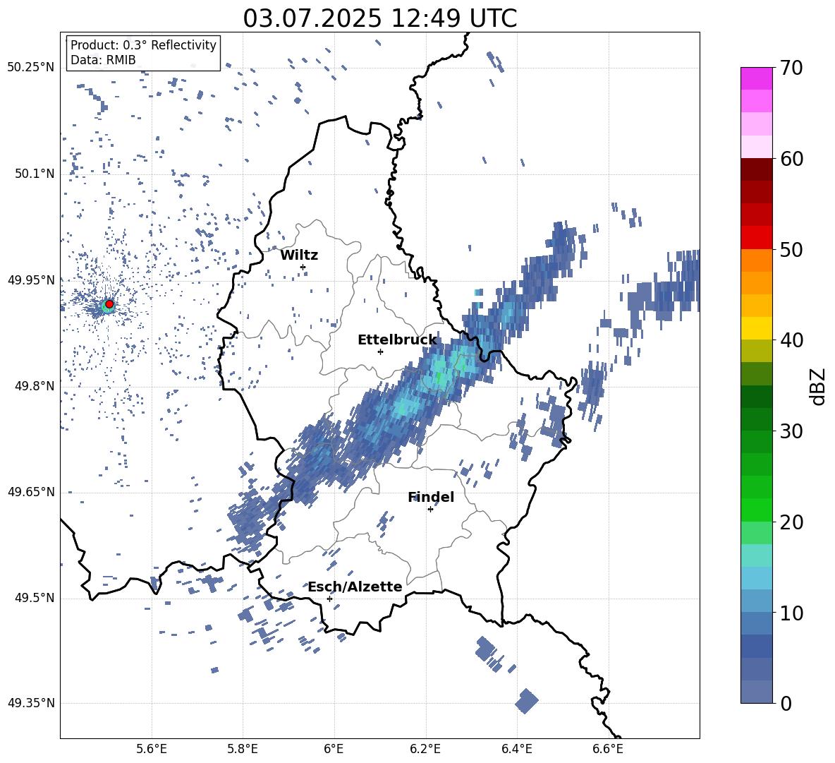Click the 6.2°E longitude label
The height and width of the screenshot is (763, 835).
click(x=425, y=749)
